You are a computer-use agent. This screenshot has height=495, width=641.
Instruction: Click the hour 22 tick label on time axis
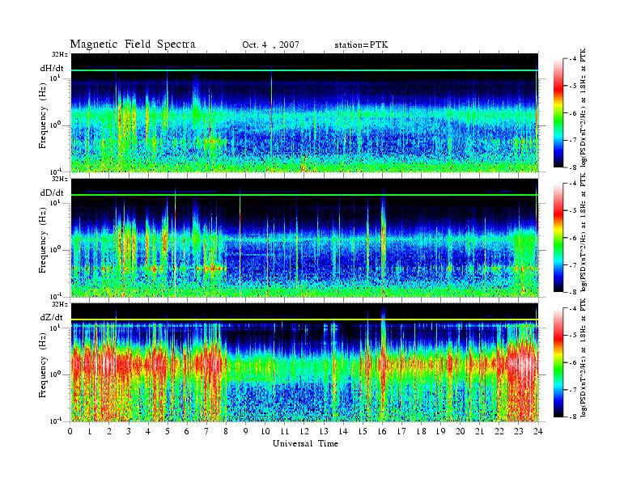[x=499, y=431]
